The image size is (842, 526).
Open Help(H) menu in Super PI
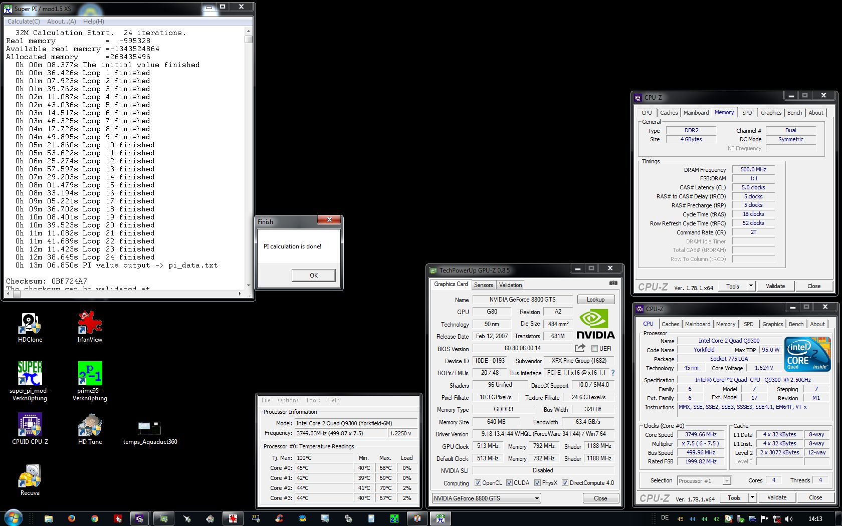(x=93, y=22)
